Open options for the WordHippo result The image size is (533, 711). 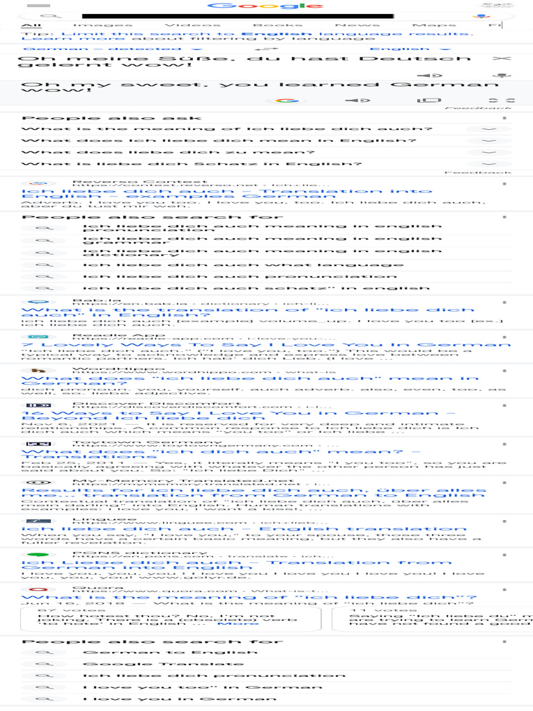point(505,371)
